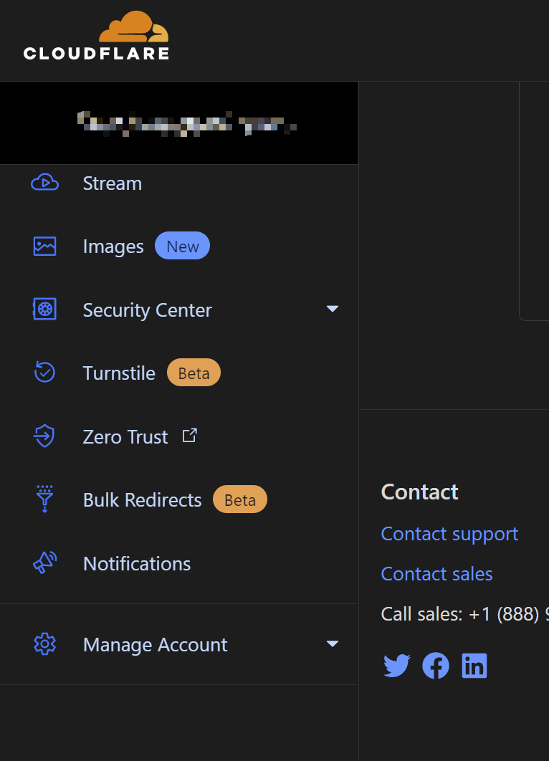Click the Security Center vault icon

44,310
